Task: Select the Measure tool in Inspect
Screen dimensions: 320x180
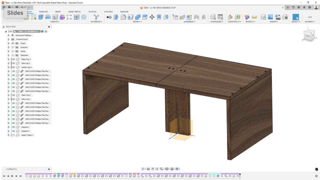Action: [x=254, y=17]
